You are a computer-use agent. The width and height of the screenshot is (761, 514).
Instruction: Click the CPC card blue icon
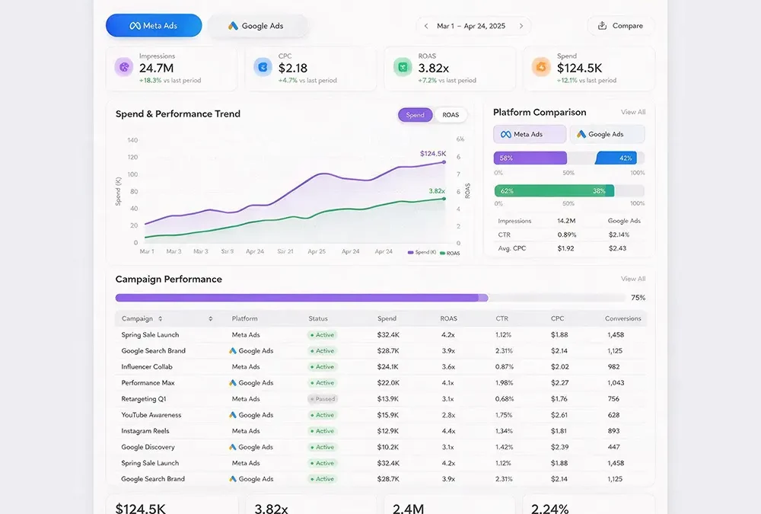(x=263, y=67)
